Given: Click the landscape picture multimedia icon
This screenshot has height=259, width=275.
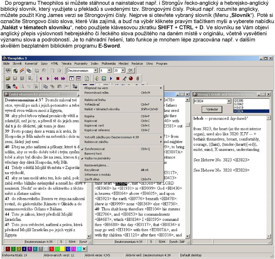Looking at the screenshot, I should 104,79.
